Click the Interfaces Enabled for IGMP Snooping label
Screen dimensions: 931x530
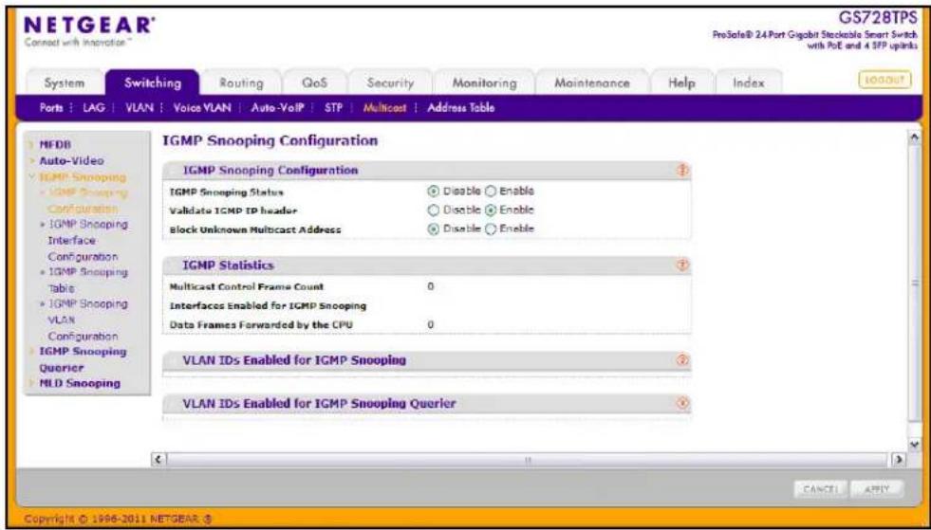268,306
